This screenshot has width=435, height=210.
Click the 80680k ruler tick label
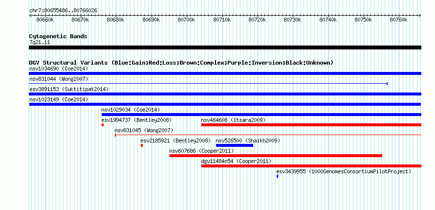116,20
